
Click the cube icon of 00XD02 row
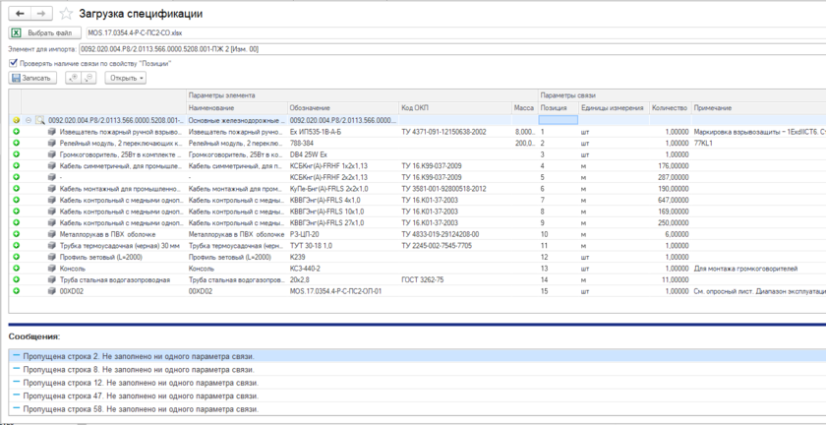click(x=51, y=291)
